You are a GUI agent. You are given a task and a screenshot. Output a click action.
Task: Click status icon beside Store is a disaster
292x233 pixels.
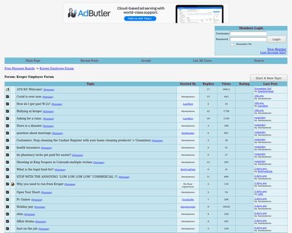[8, 126]
